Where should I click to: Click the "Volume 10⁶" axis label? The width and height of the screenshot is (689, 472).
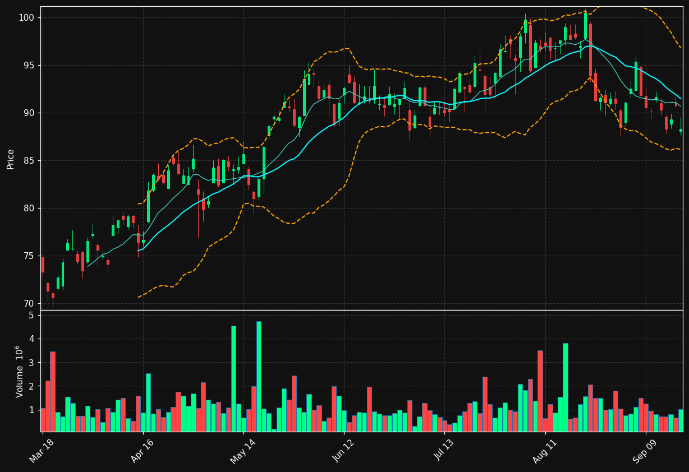pos(20,371)
